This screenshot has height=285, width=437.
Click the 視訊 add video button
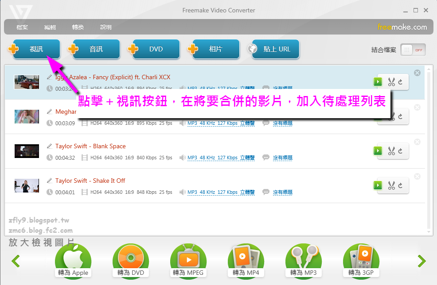pyautogui.click(x=36, y=49)
